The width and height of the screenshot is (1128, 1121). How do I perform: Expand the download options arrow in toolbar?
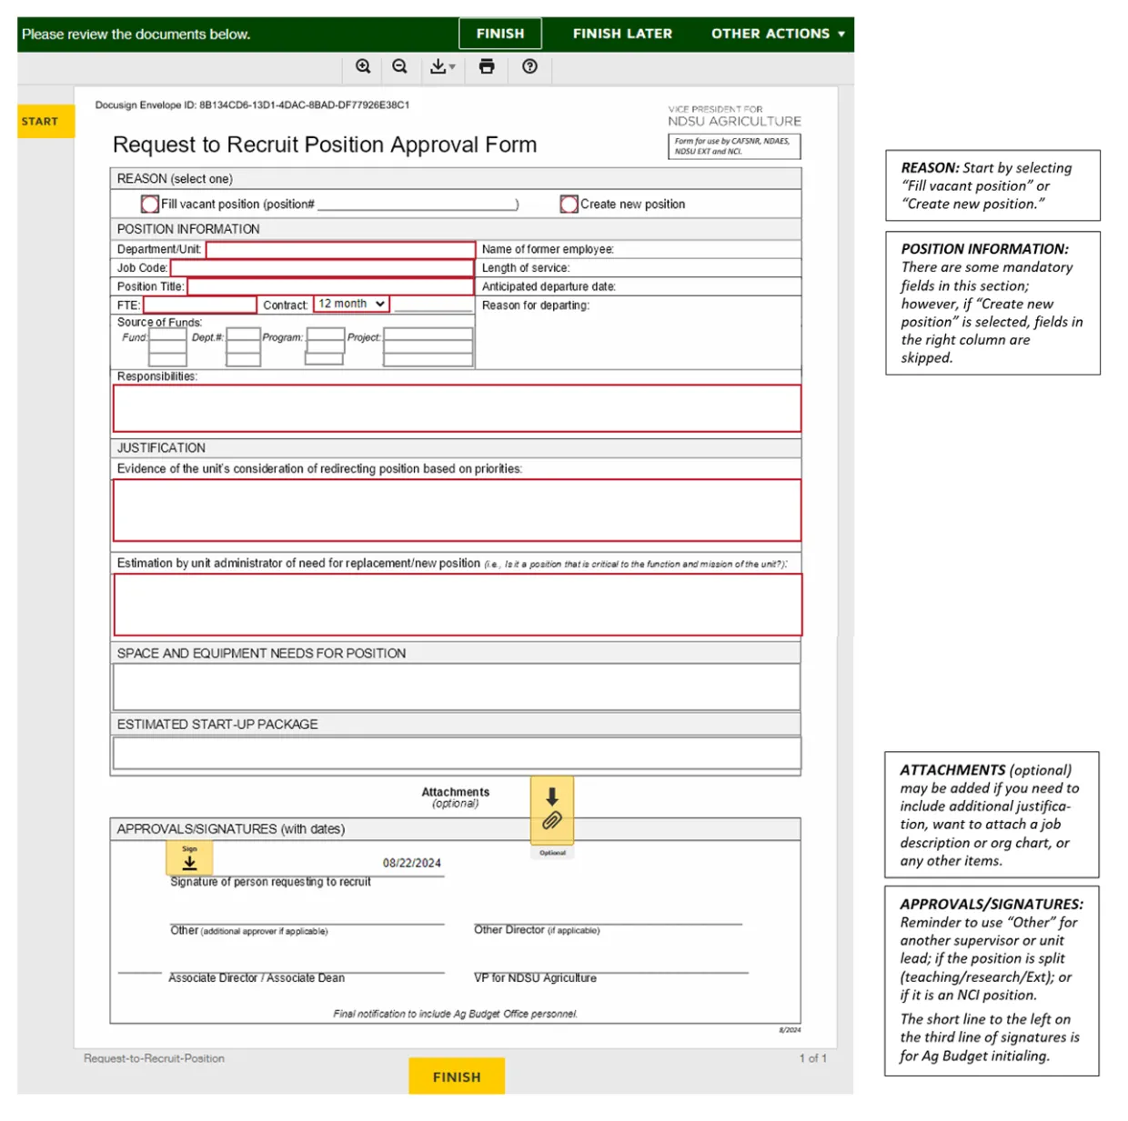coord(451,66)
